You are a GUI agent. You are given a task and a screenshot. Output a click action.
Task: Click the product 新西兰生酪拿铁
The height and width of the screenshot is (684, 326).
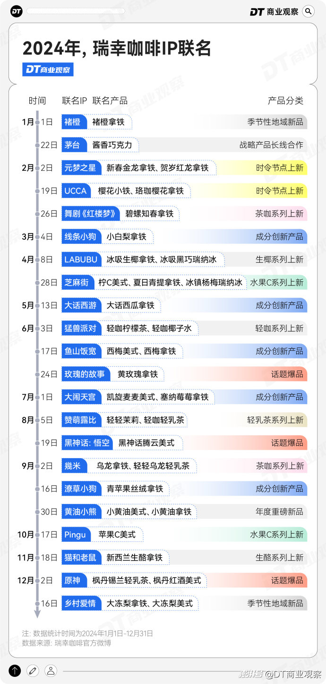(135, 557)
